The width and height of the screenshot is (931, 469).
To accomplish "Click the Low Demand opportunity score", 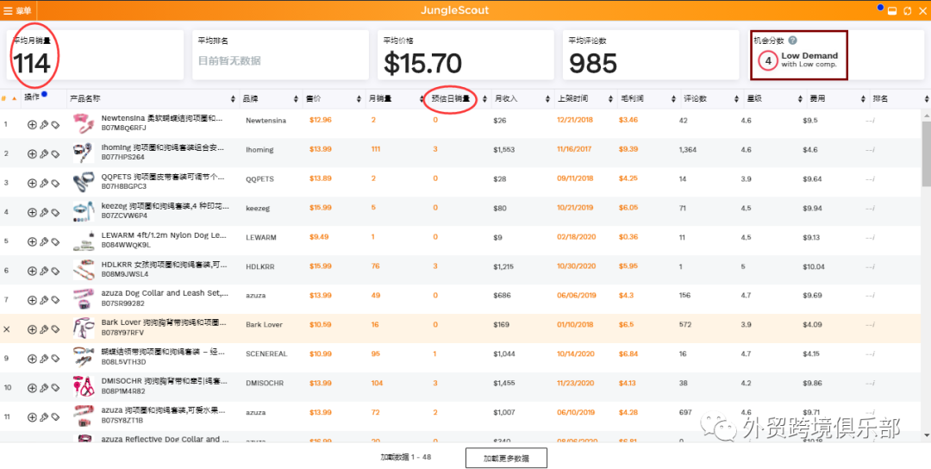I will [x=799, y=59].
